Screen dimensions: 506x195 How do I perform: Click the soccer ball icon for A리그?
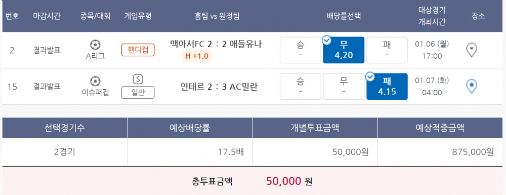[x=95, y=44]
